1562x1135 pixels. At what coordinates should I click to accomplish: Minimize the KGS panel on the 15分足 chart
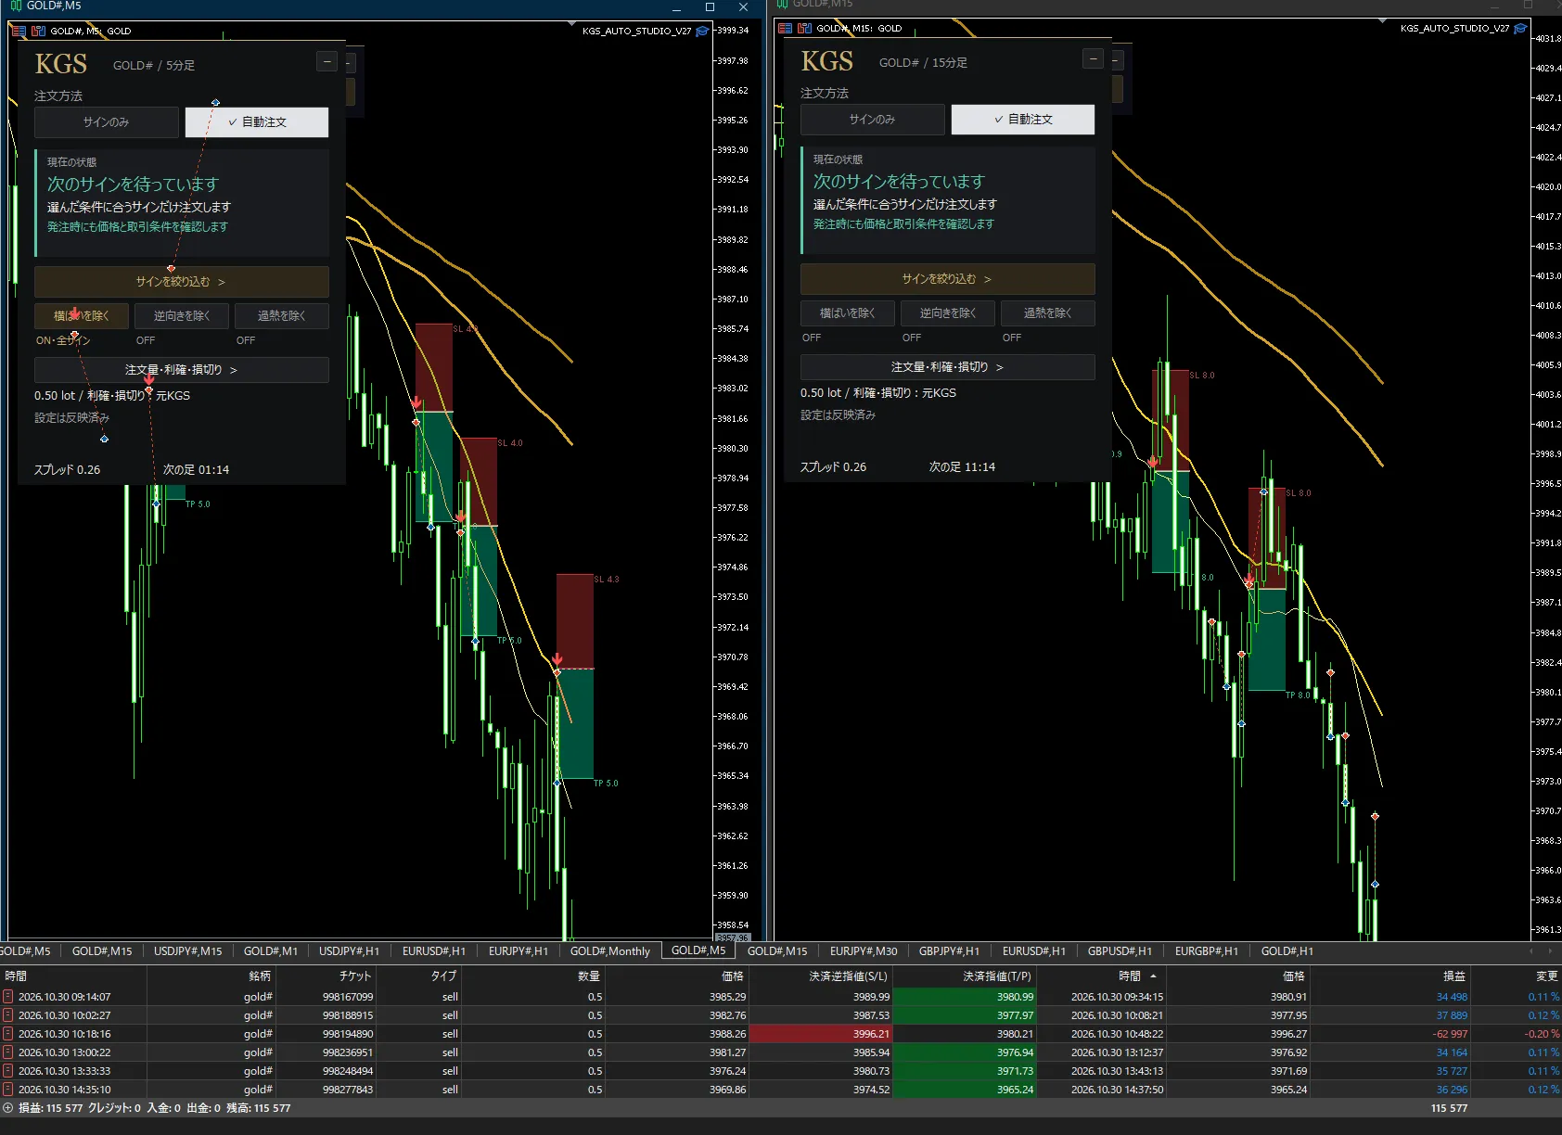click(1093, 59)
